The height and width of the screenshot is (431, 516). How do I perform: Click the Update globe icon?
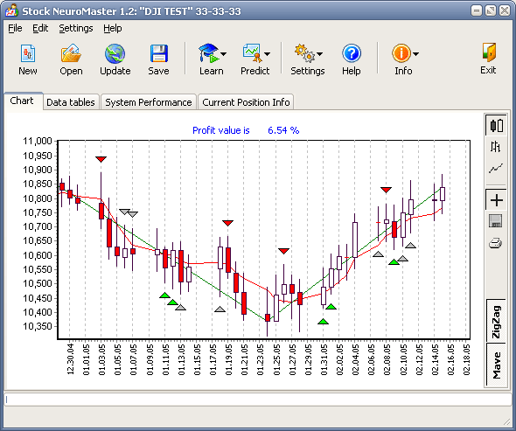[115, 53]
